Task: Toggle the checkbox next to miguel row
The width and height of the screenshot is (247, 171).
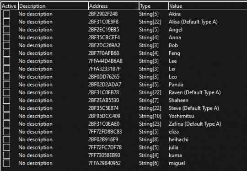Action: (x=6, y=163)
